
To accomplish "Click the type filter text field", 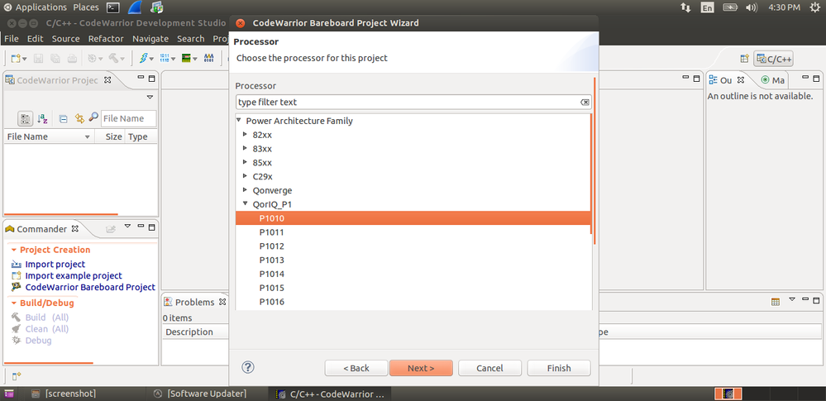I will click(x=408, y=103).
